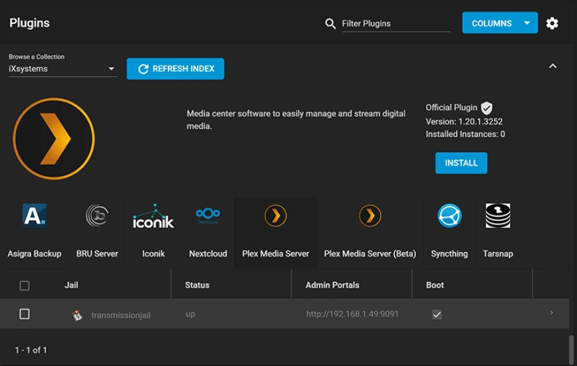Click the vertical scrollbar on the right

[571, 349]
